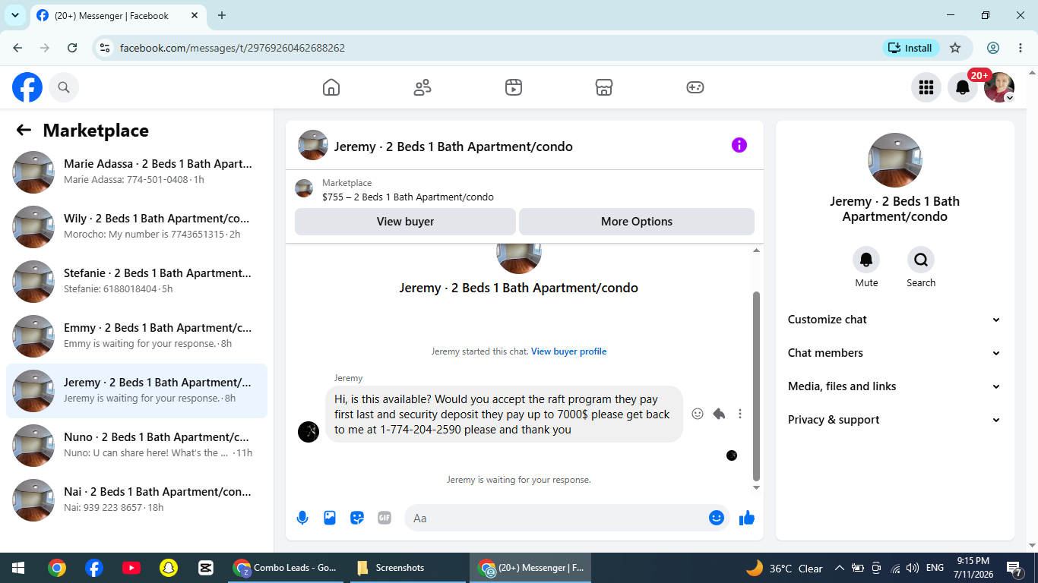Open Nai's apartment conversation
This screenshot has width=1038, height=583.
pos(137,499)
